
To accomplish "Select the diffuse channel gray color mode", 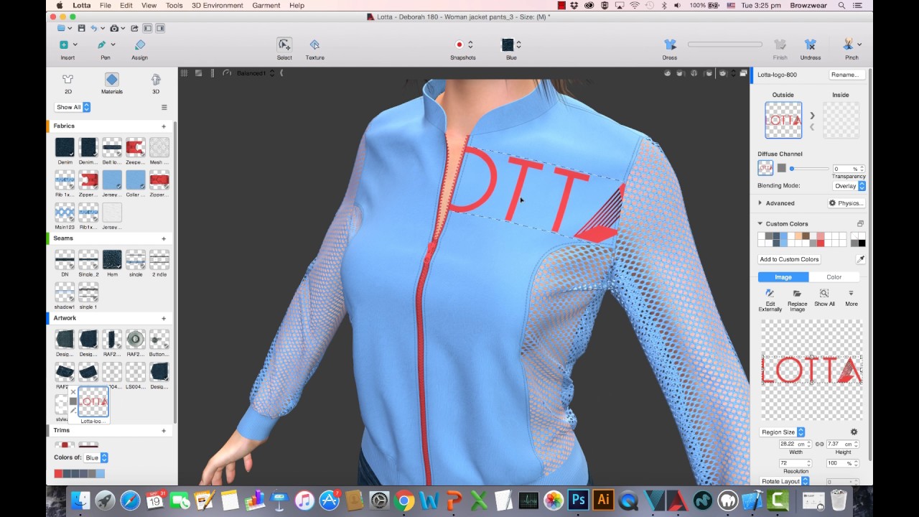I will [781, 168].
